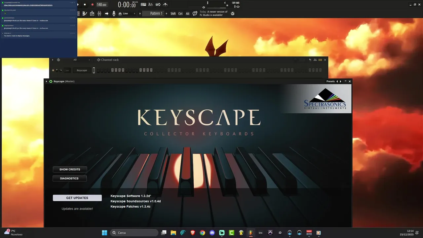Click the Channel rack loop circle icon
Image resolution: width=423 pixels, height=238 pixels.
(x=58, y=60)
